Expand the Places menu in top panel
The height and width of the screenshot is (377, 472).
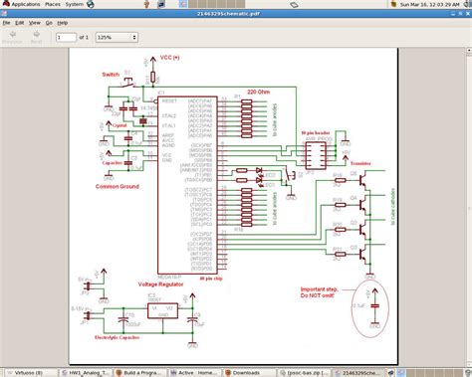(53, 4)
